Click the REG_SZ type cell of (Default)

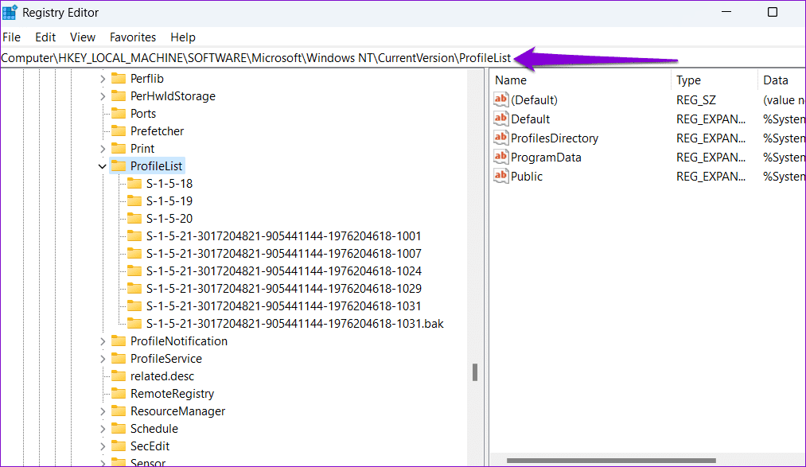tap(696, 99)
